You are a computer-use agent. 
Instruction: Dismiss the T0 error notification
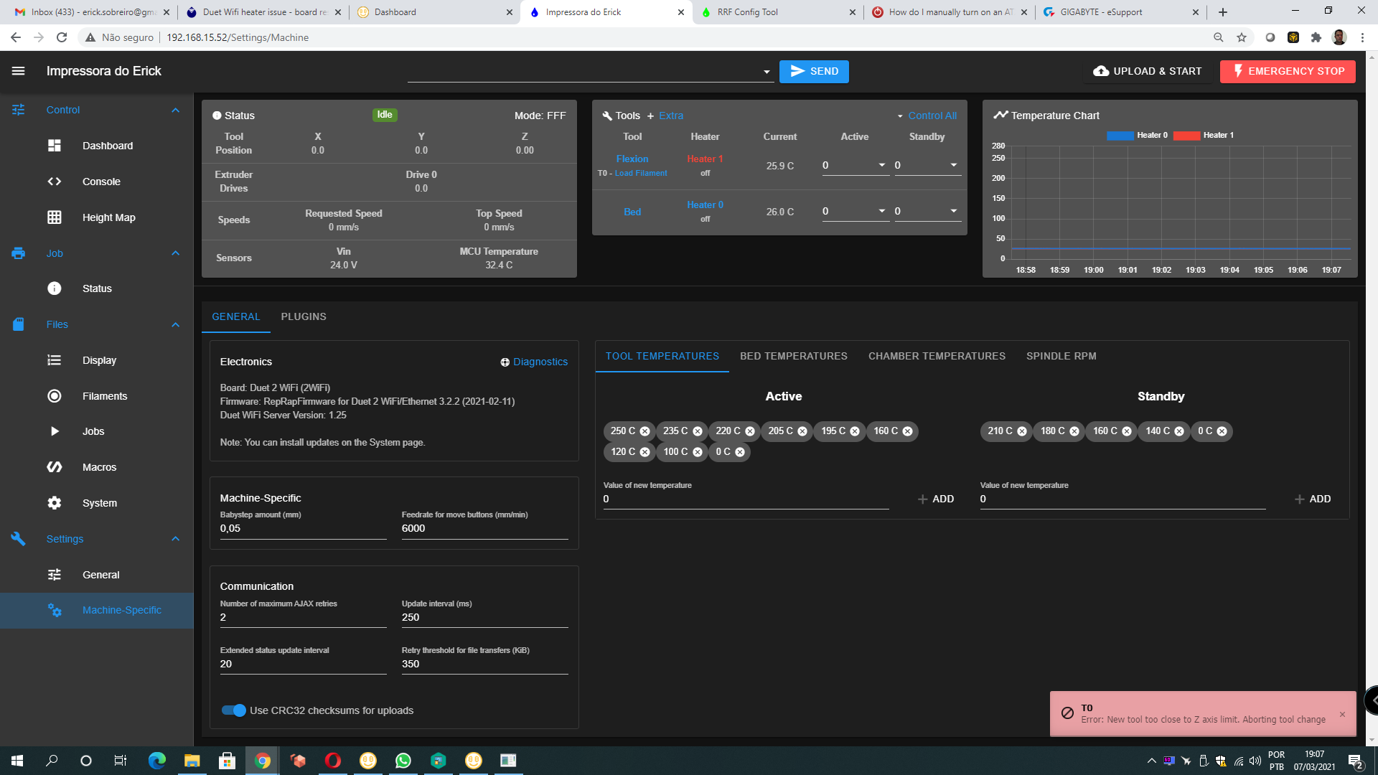[x=1342, y=714]
